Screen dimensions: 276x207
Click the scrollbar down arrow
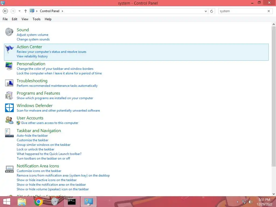[x=273, y=194]
